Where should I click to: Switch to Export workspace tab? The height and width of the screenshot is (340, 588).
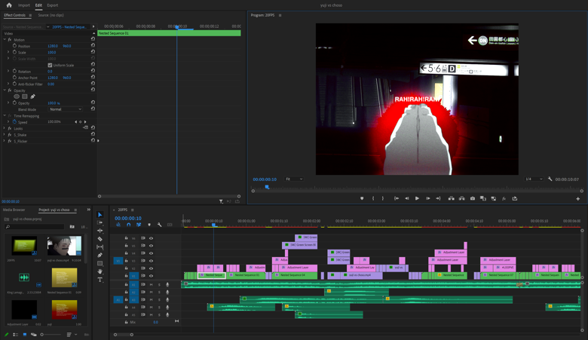point(53,5)
